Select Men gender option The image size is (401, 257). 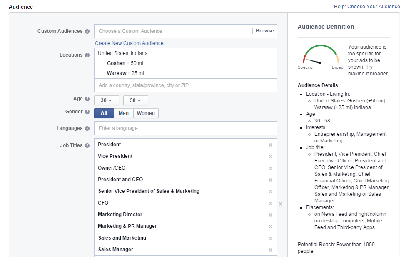pos(124,113)
